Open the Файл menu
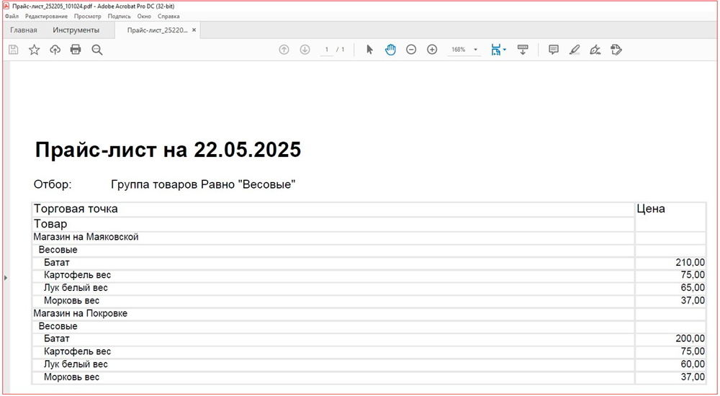This screenshot has height=396, width=720. click(x=12, y=16)
